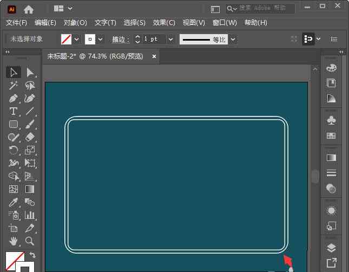This screenshot has width=349, height=272.
Task: Open the 文字(T) menu
Action: [106, 23]
